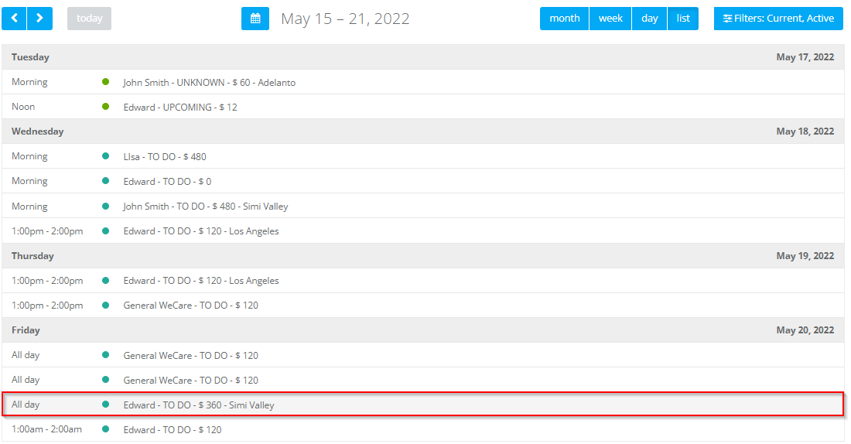Go to previous week with left arrow
Viewport: 851px width, 444px height.
(x=14, y=19)
